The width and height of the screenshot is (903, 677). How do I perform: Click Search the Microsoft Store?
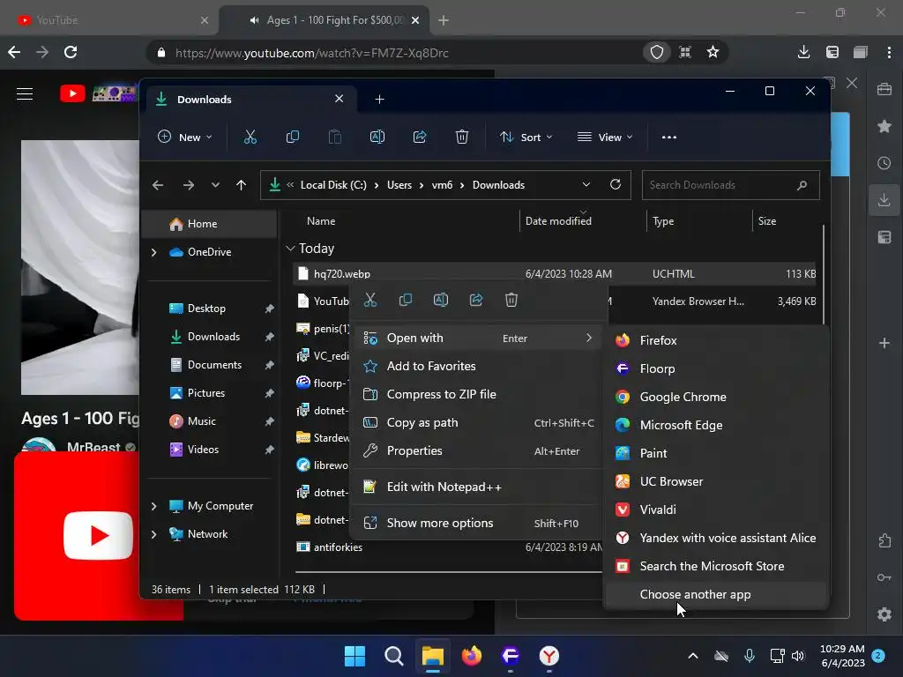(716, 566)
